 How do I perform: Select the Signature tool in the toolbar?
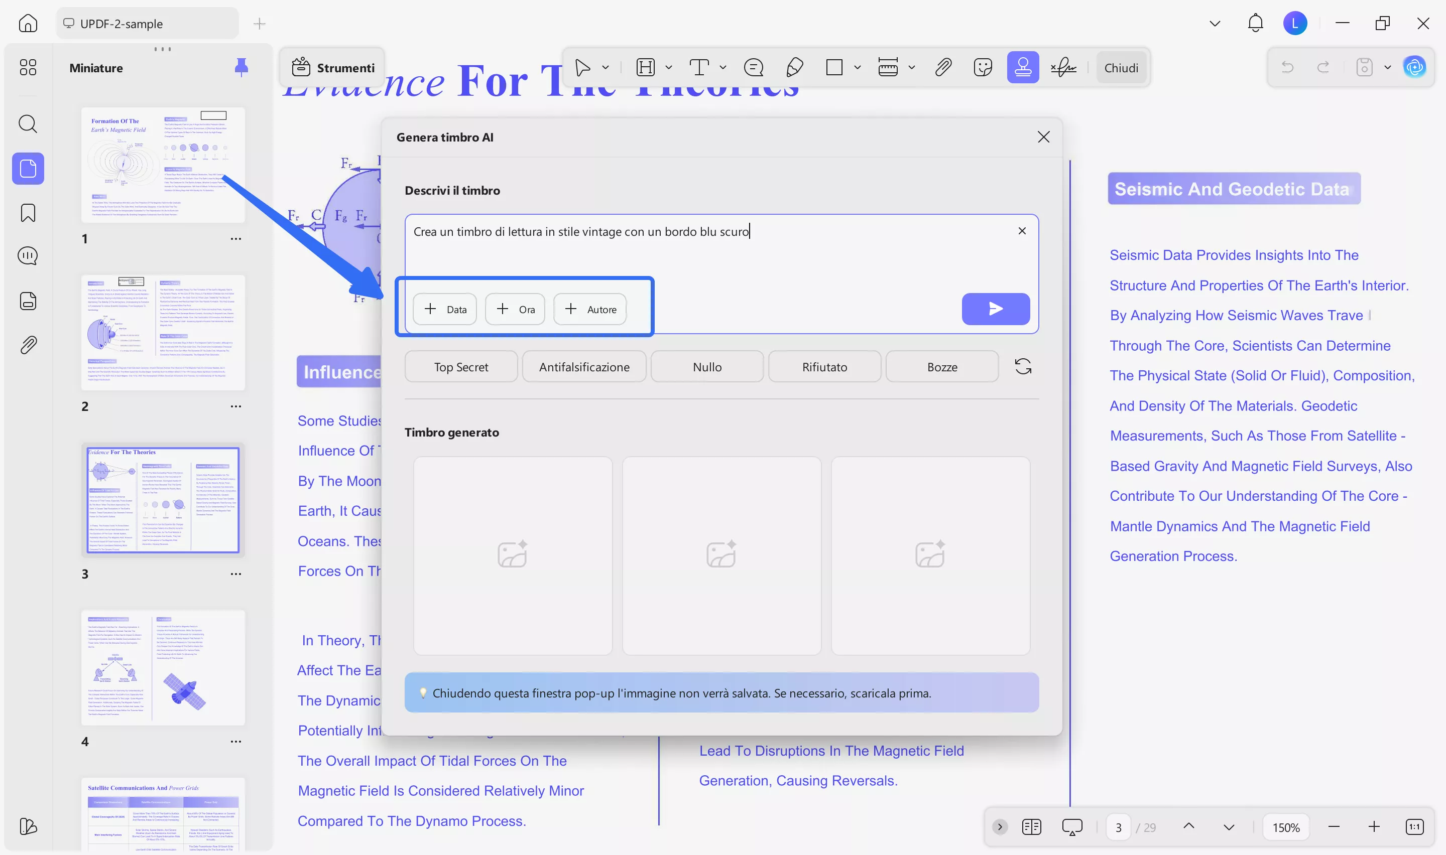coord(1063,67)
